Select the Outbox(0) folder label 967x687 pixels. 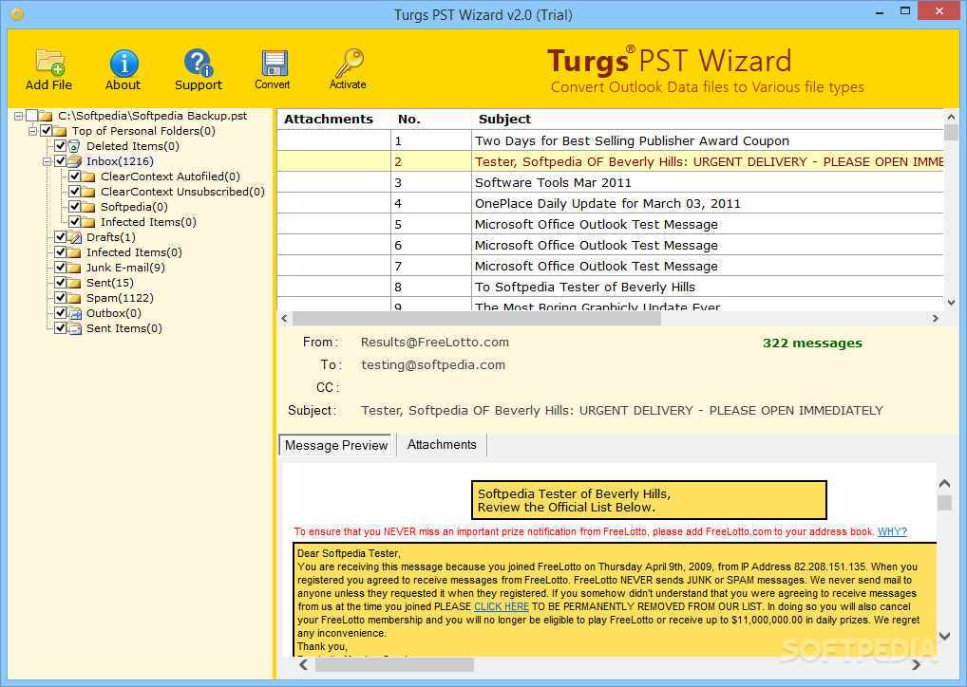(114, 314)
